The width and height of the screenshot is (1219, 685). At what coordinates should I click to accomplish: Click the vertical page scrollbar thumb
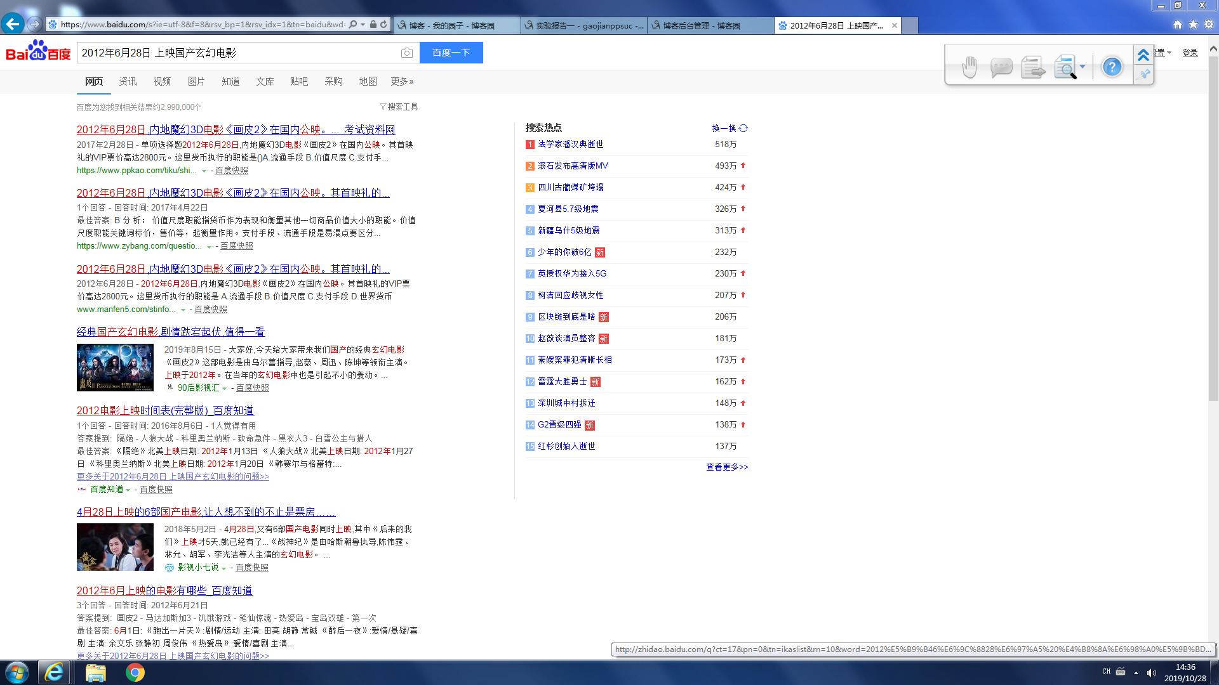[1213, 228]
